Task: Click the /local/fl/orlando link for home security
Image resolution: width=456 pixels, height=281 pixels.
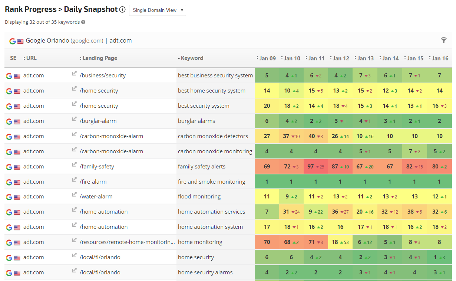Action: (100, 257)
